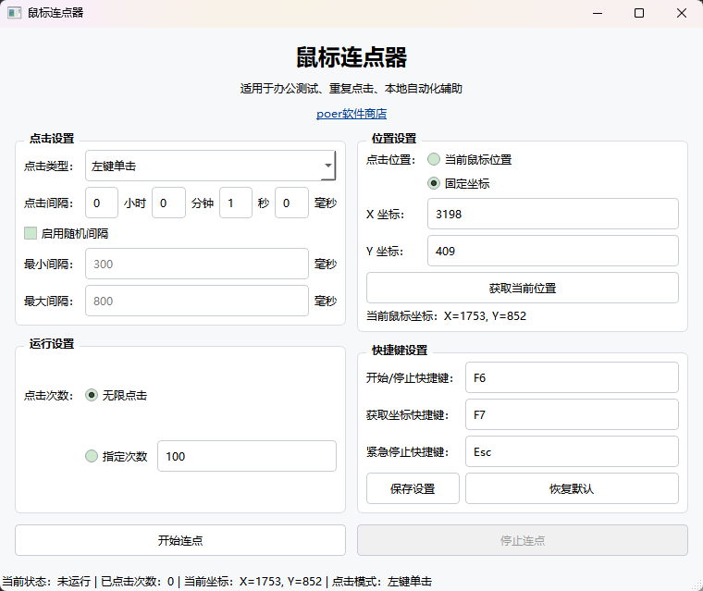Click the X 坐标 field showing 3198
The image size is (703, 591).
553,214
